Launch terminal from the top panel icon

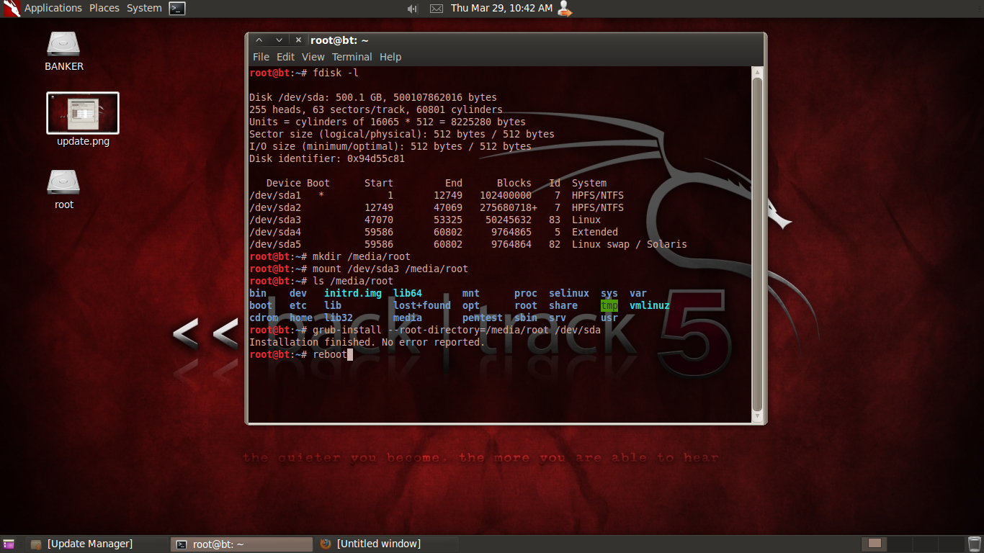pos(177,9)
